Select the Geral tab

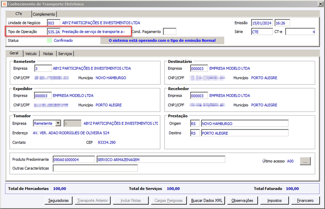point(14,53)
